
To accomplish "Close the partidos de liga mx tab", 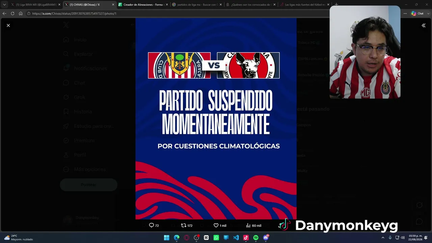I will [x=220, y=5].
